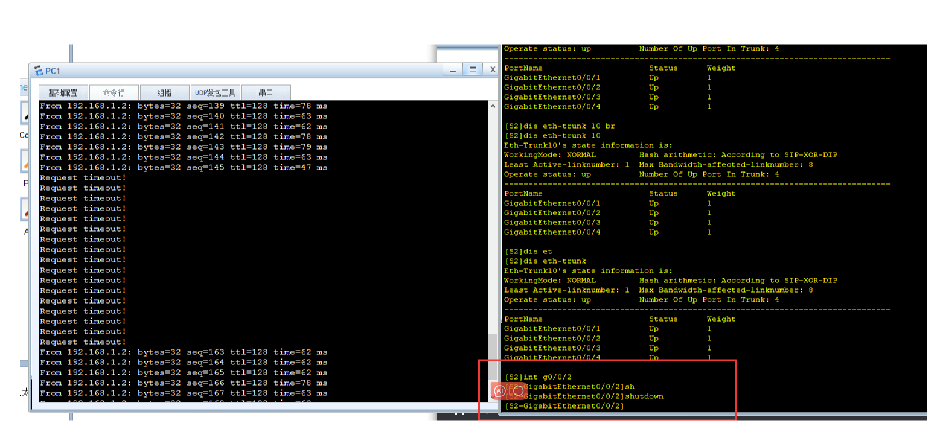Maximize the PC1 window
The height and width of the screenshot is (426, 937).
click(473, 70)
